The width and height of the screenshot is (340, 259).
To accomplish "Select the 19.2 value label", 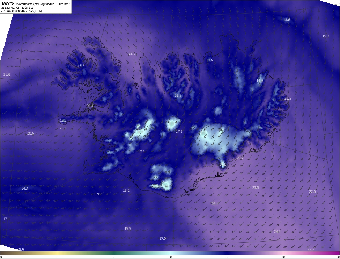I will coord(326,36).
